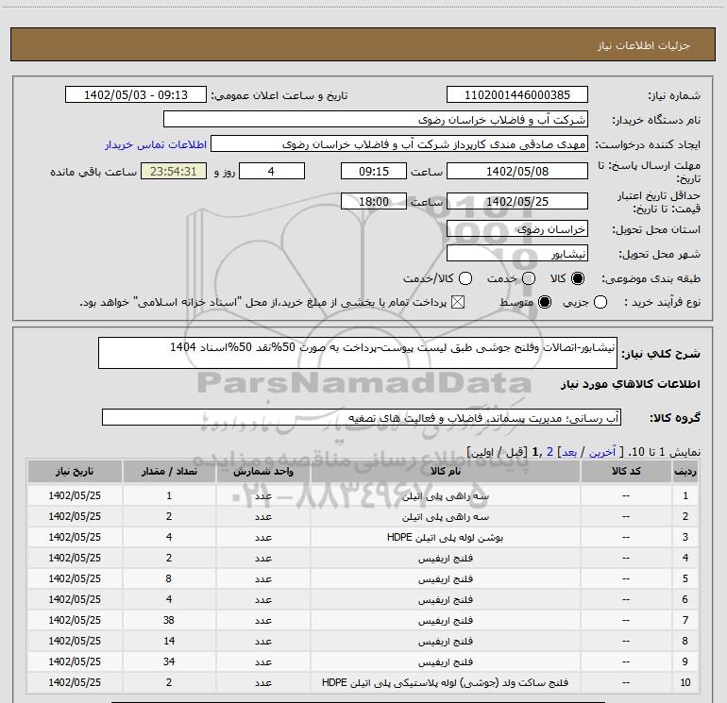Click the کد کالا column header
The image size is (727, 703).
tap(626, 471)
